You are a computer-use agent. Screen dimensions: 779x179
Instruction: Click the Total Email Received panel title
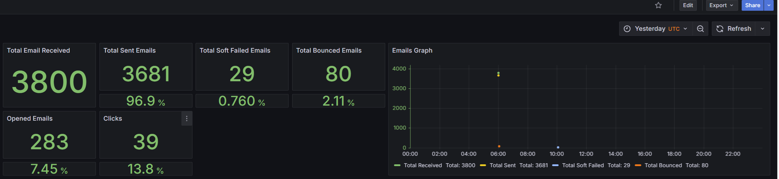pos(38,50)
